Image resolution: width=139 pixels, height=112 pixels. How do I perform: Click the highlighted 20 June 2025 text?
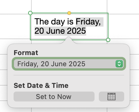click(x=60, y=31)
